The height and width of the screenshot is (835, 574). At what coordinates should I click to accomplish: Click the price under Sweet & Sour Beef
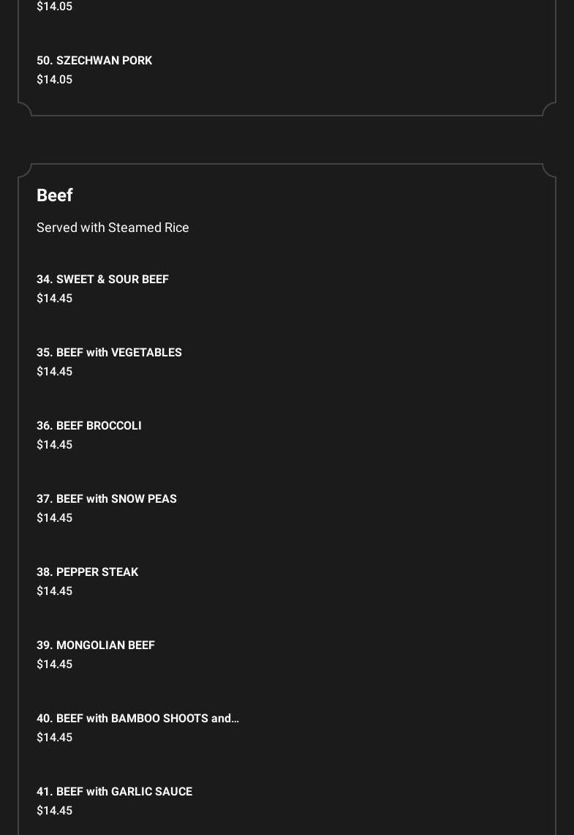(55, 299)
